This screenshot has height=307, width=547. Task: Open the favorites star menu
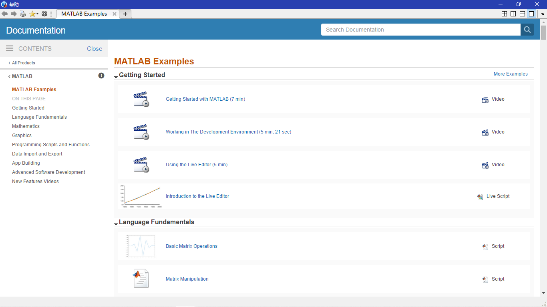[34, 14]
